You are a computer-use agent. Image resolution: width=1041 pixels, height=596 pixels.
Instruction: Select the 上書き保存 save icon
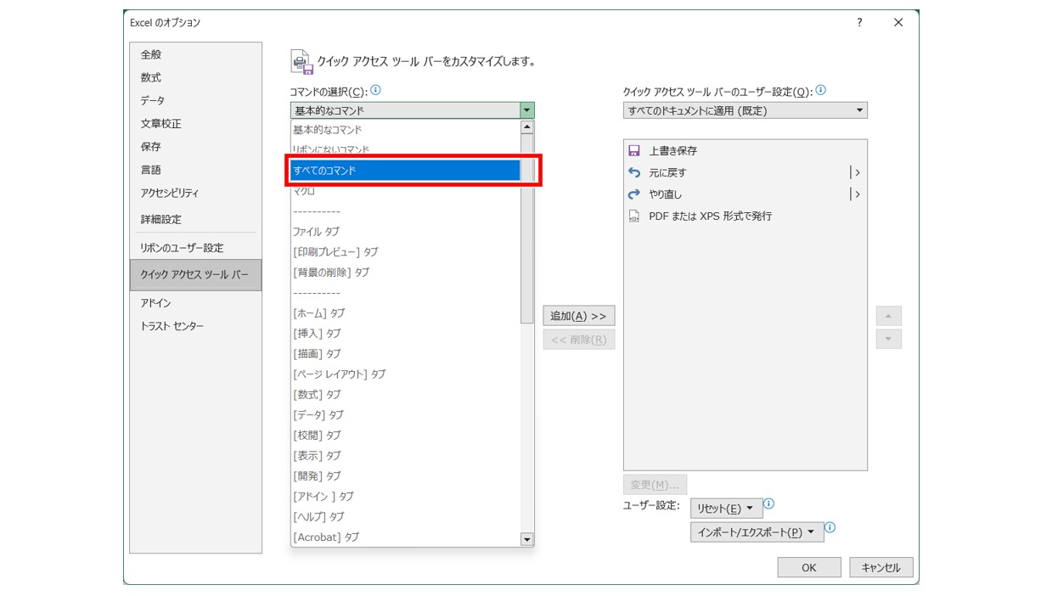click(x=633, y=150)
